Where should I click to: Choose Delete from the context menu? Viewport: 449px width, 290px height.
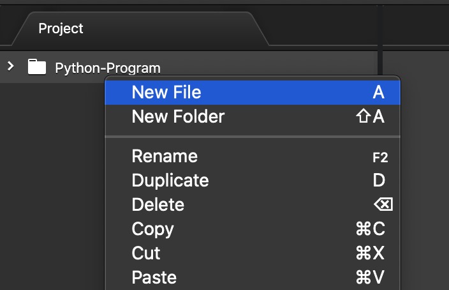pyautogui.click(x=158, y=205)
